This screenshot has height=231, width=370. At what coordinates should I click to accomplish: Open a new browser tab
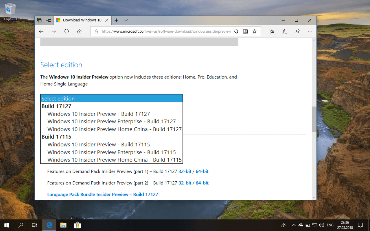[x=116, y=20]
